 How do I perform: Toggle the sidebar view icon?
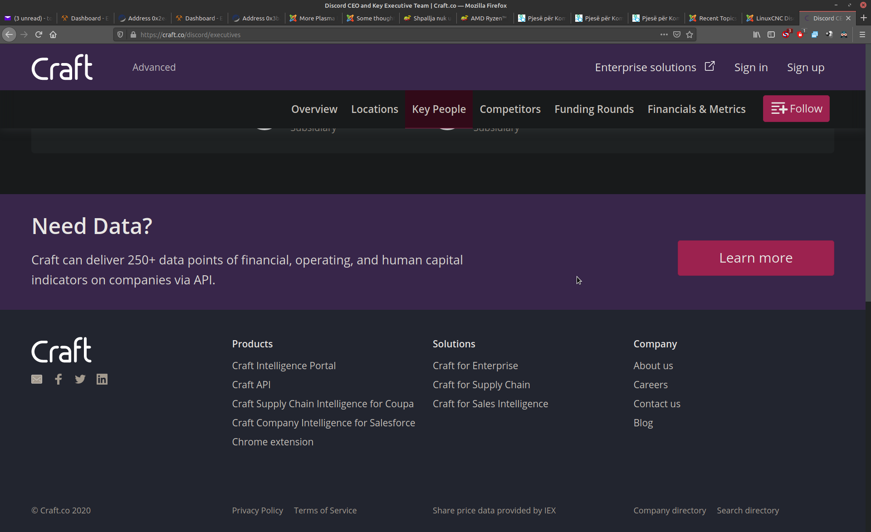coord(771,34)
